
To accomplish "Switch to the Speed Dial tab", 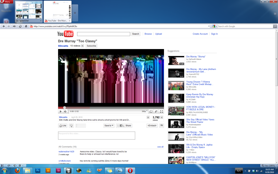I will (x=29, y=12).
